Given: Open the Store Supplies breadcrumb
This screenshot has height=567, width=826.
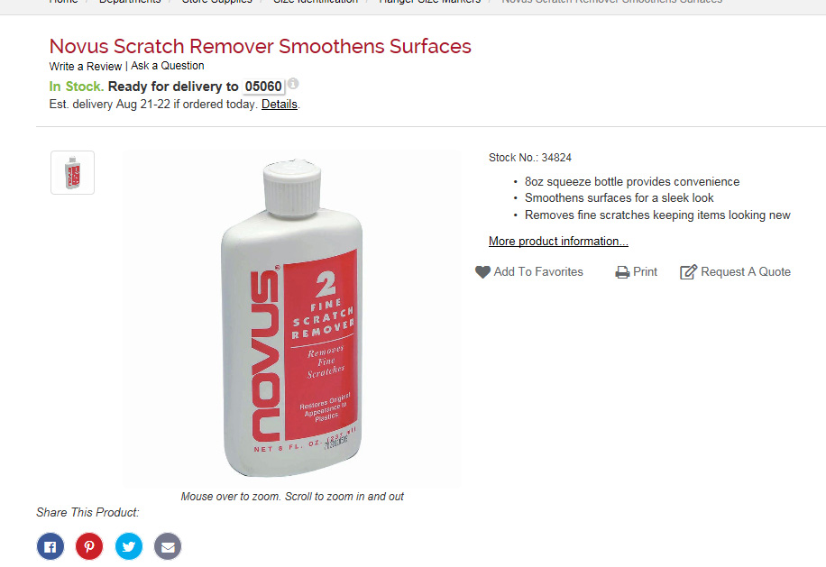Looking at the screenshot, I should (217, 2).
